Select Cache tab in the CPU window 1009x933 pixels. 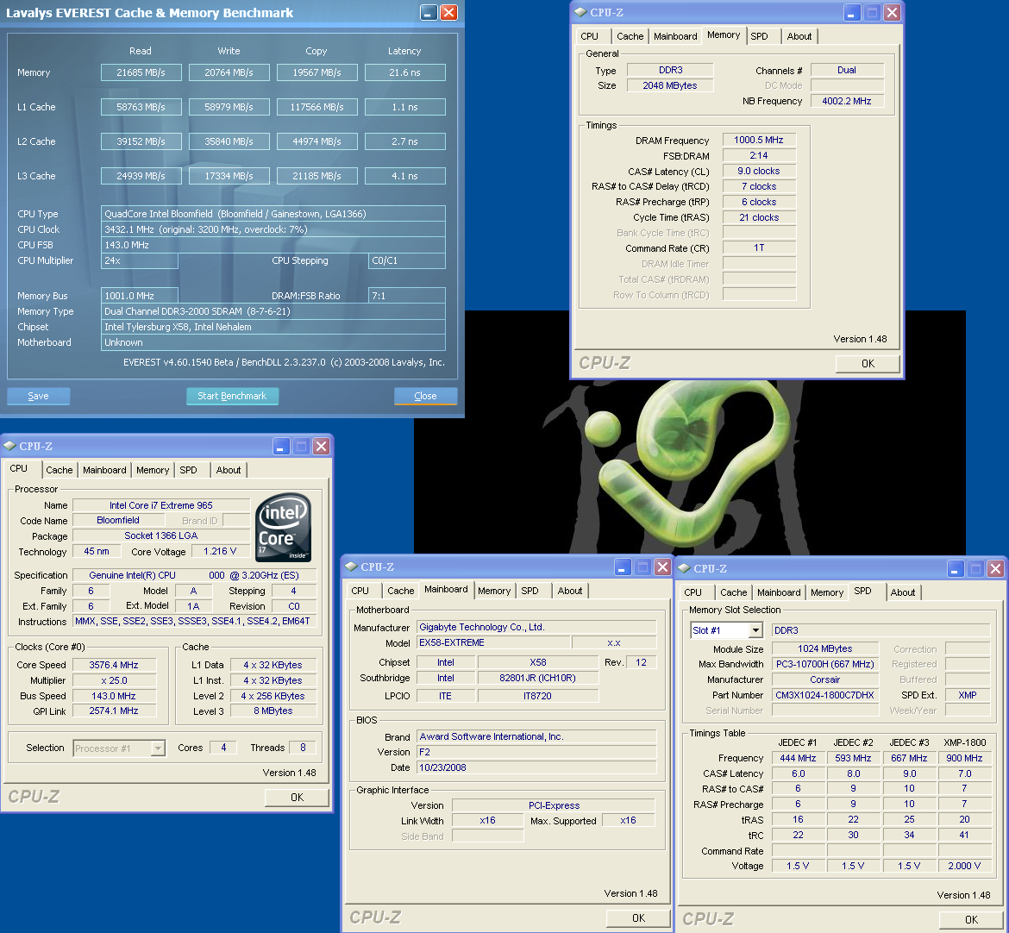(60, 470)
